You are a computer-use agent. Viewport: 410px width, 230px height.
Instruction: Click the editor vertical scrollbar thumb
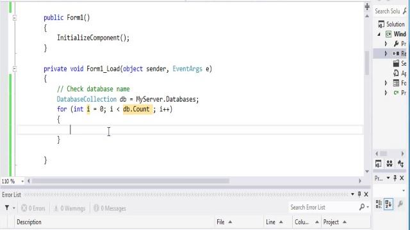click(x=367, y=63)
